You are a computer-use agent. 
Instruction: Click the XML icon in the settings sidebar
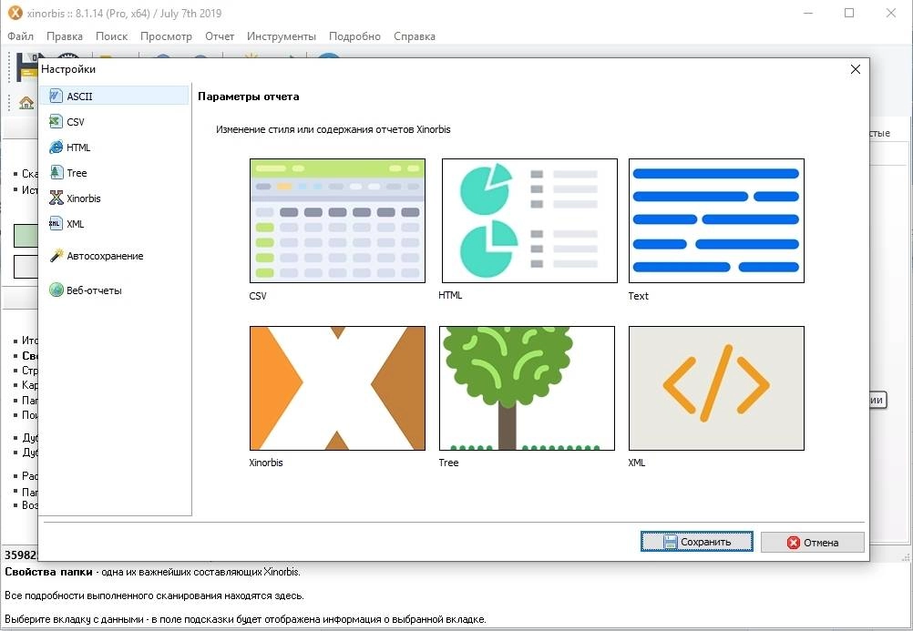[x=56, y=223]
